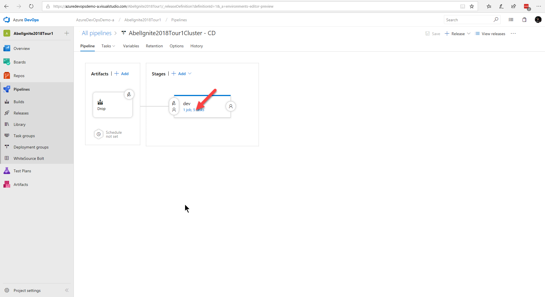Switch to the History tab
Viewport: 545px width, 297px height.
point(196,46)
